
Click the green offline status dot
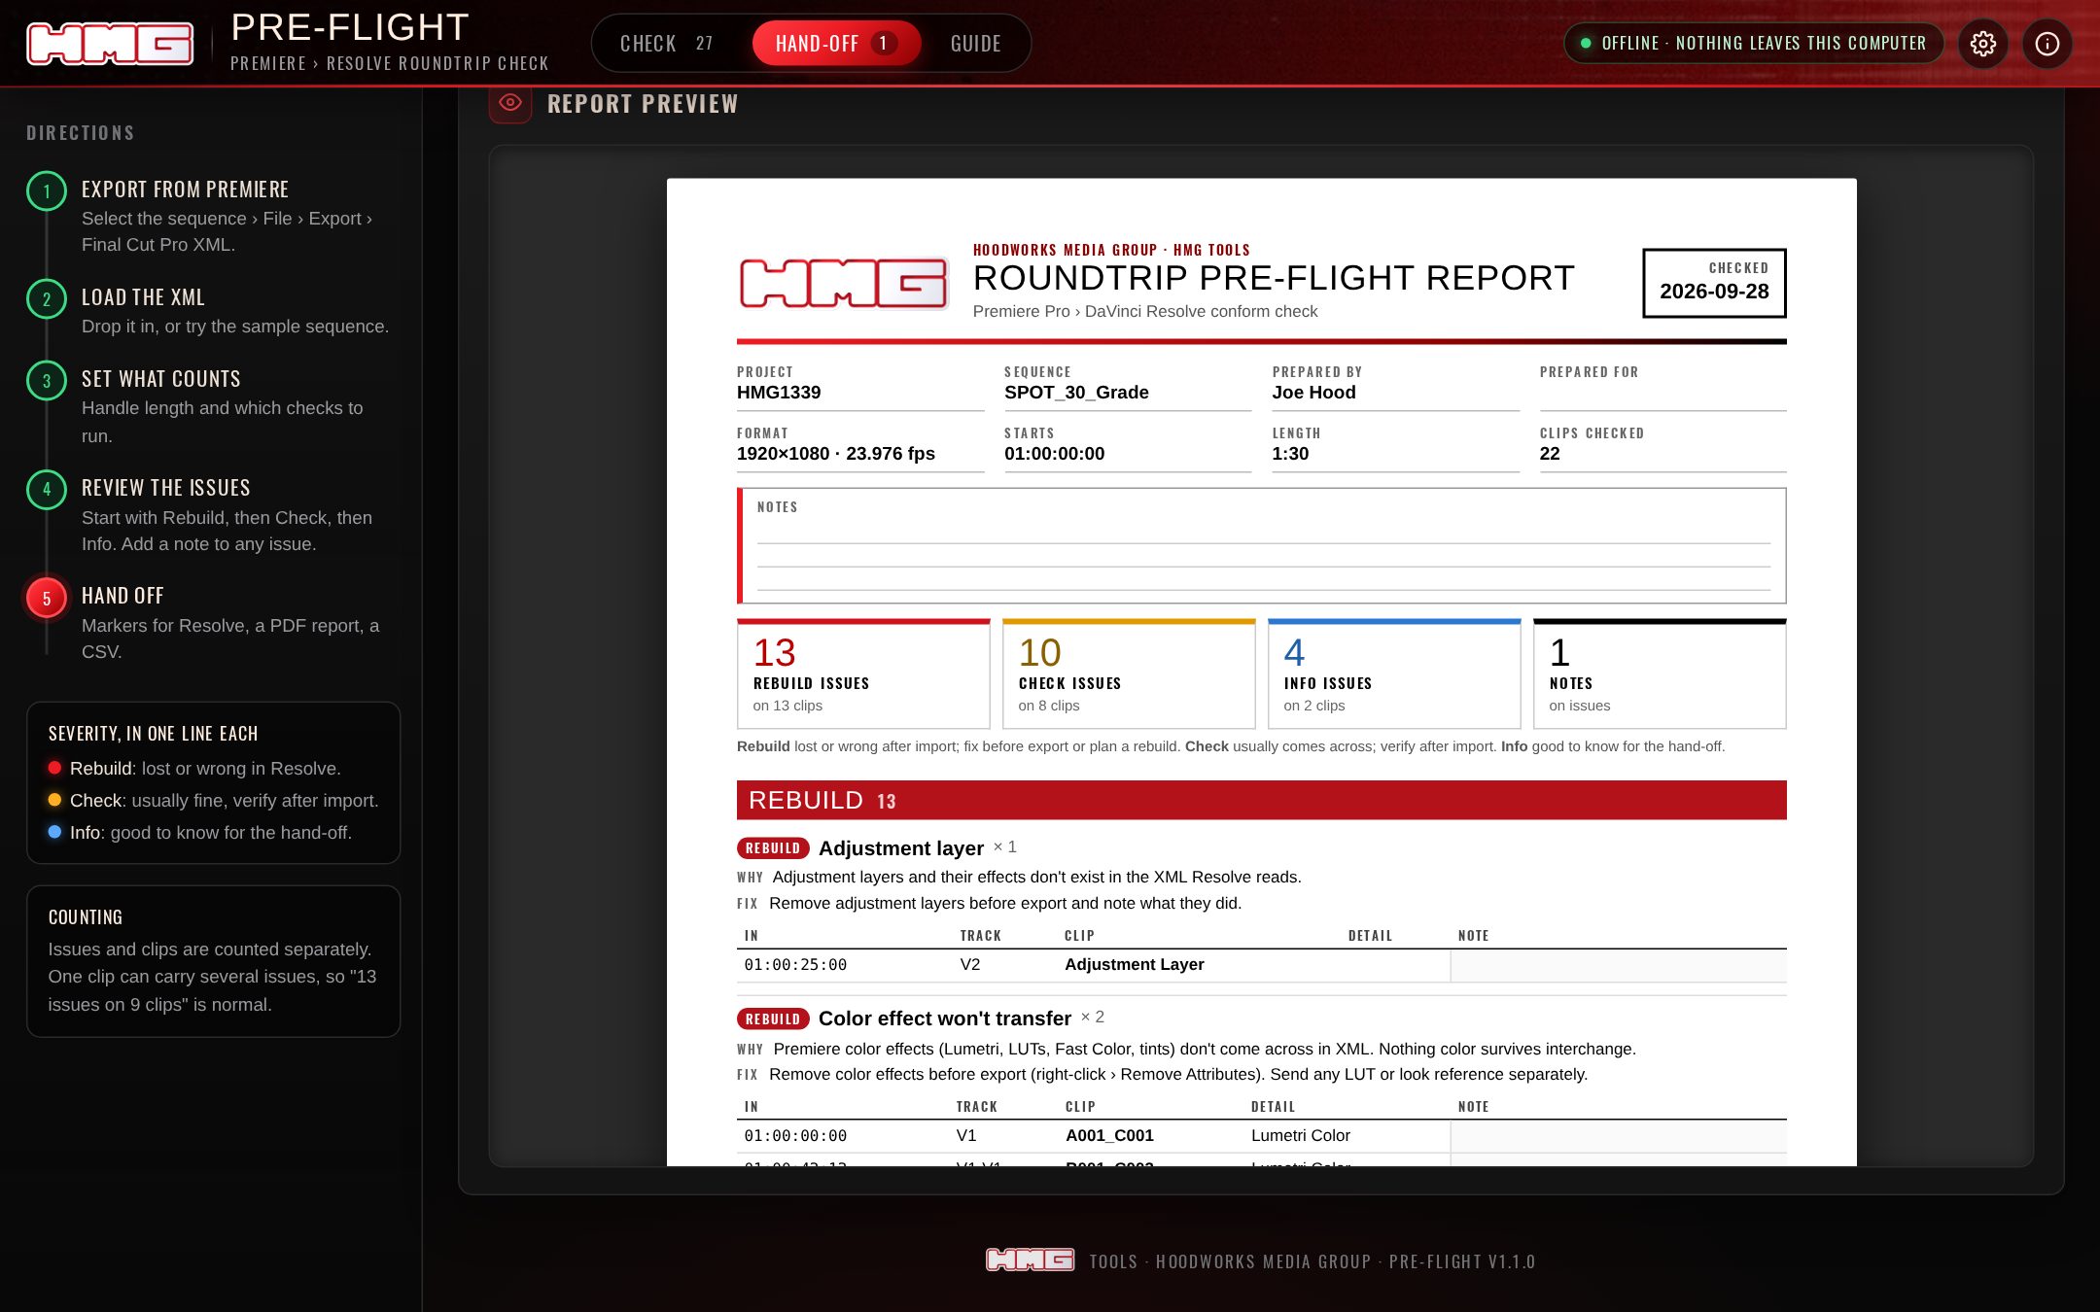(x=1586, y=44)
